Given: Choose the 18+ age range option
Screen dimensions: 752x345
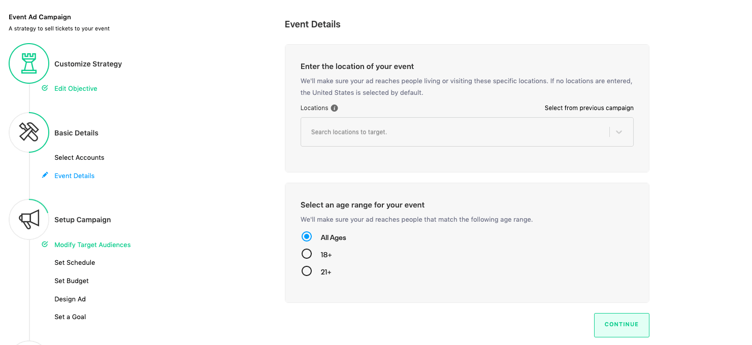Looking at the screenshot, I should click(x=307, y=254).
